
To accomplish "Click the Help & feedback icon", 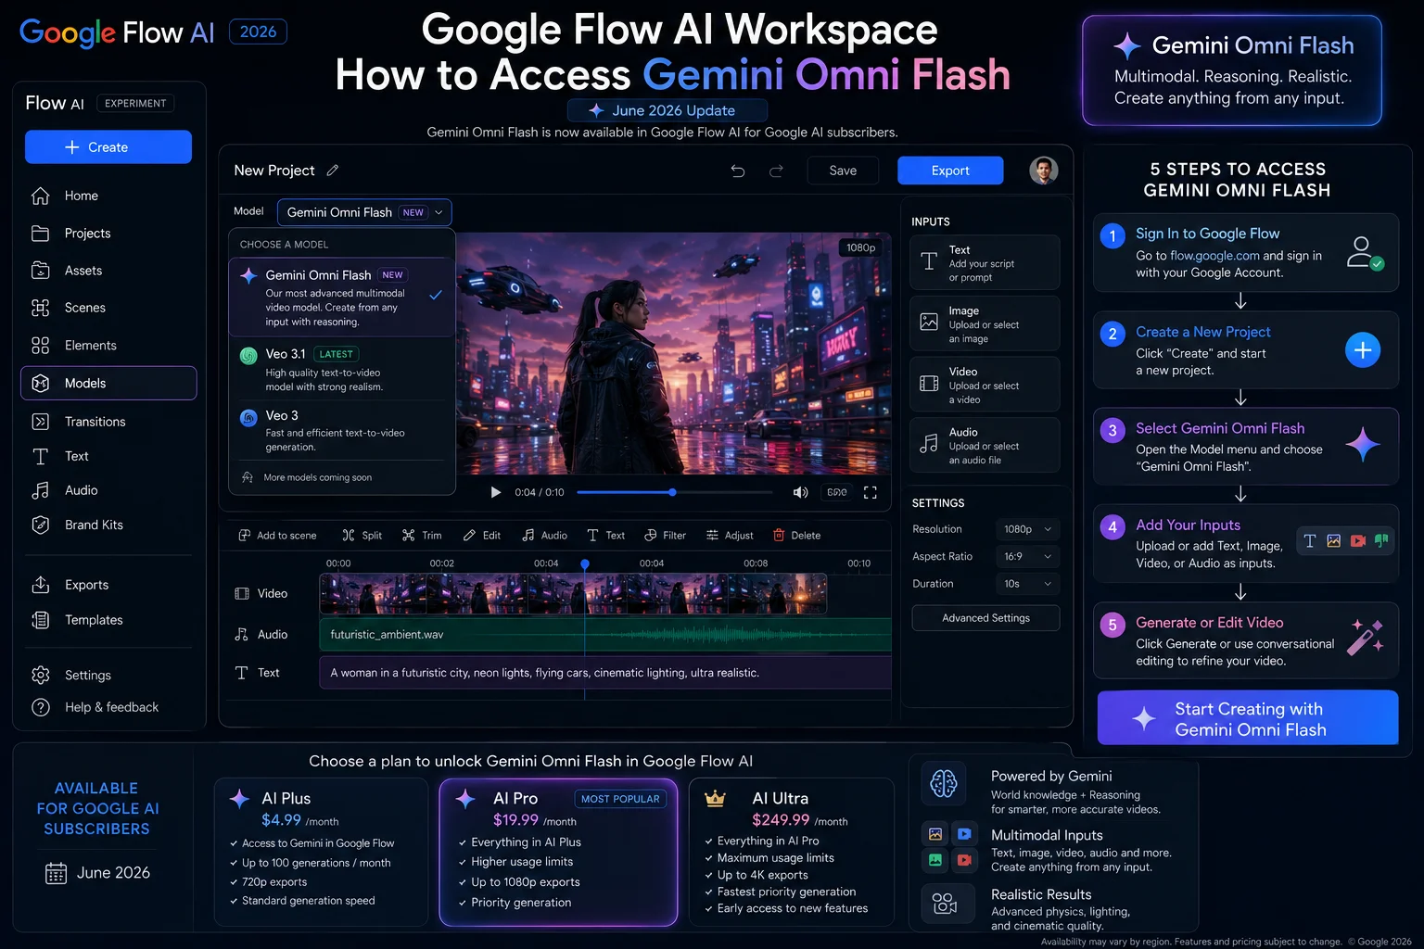I will [x=41, y=707].
